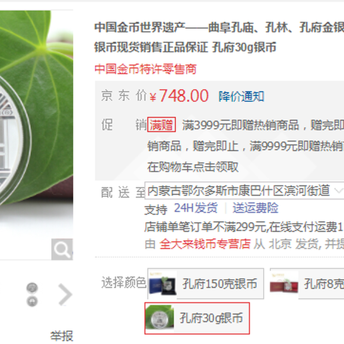
Task: Select the lower coin thumbnail
Action: point(32,301)
